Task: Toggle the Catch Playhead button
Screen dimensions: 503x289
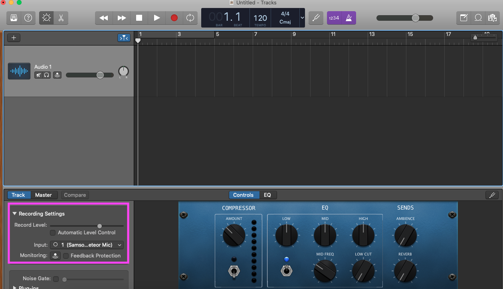Action: pos(124,38)
